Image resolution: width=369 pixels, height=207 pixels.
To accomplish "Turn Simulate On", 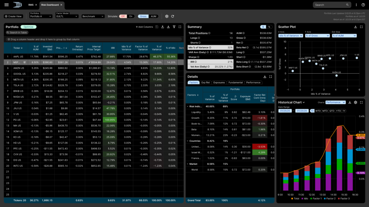I will 130,16.
